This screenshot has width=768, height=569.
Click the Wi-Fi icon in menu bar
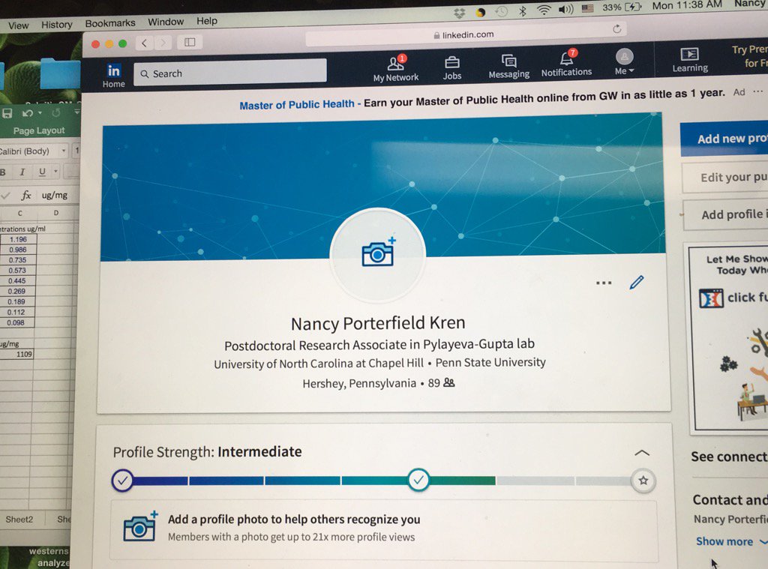(x=544, y=10)
